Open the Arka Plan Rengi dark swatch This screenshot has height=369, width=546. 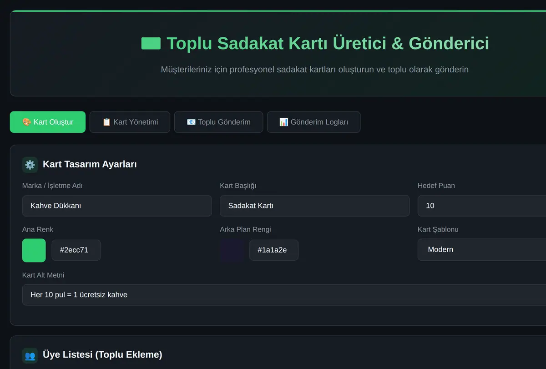click(232, 250)
